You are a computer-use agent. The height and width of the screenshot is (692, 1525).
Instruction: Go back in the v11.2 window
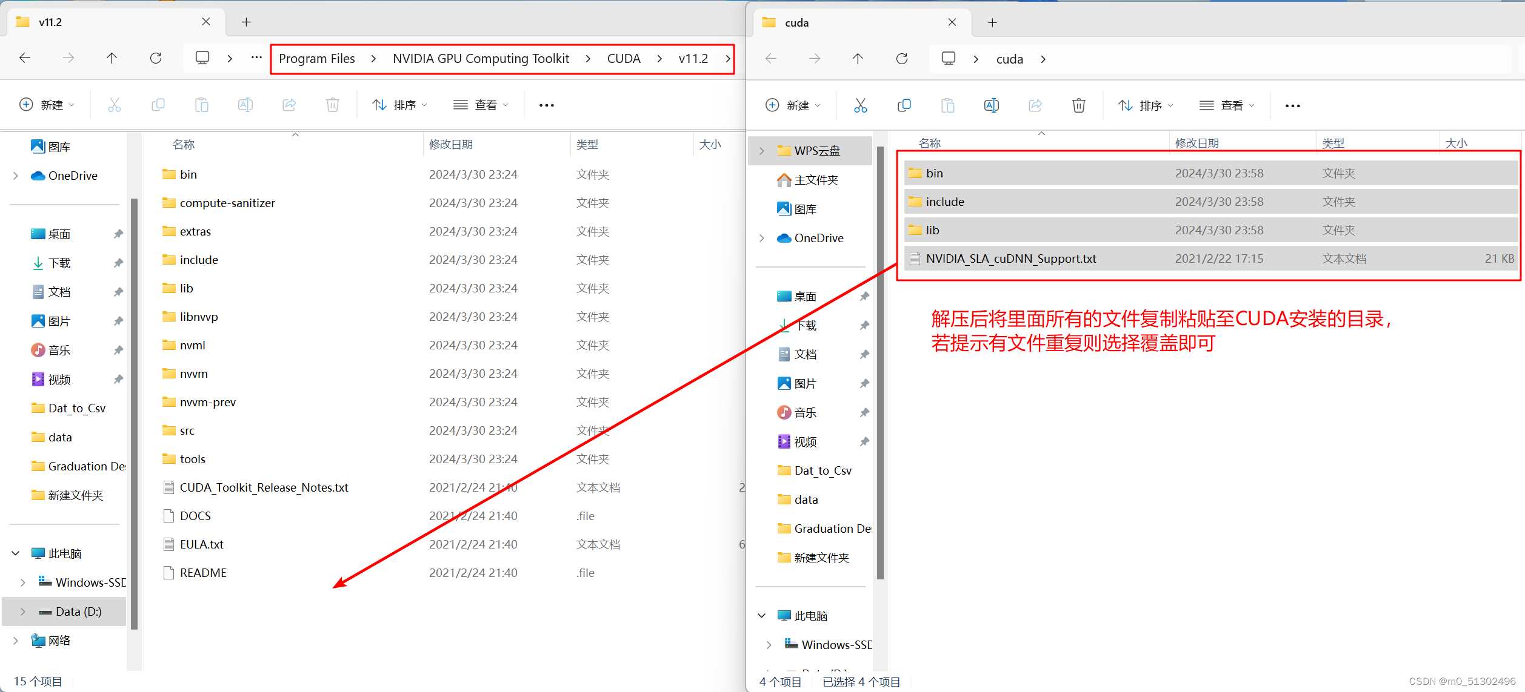[24, 58]
